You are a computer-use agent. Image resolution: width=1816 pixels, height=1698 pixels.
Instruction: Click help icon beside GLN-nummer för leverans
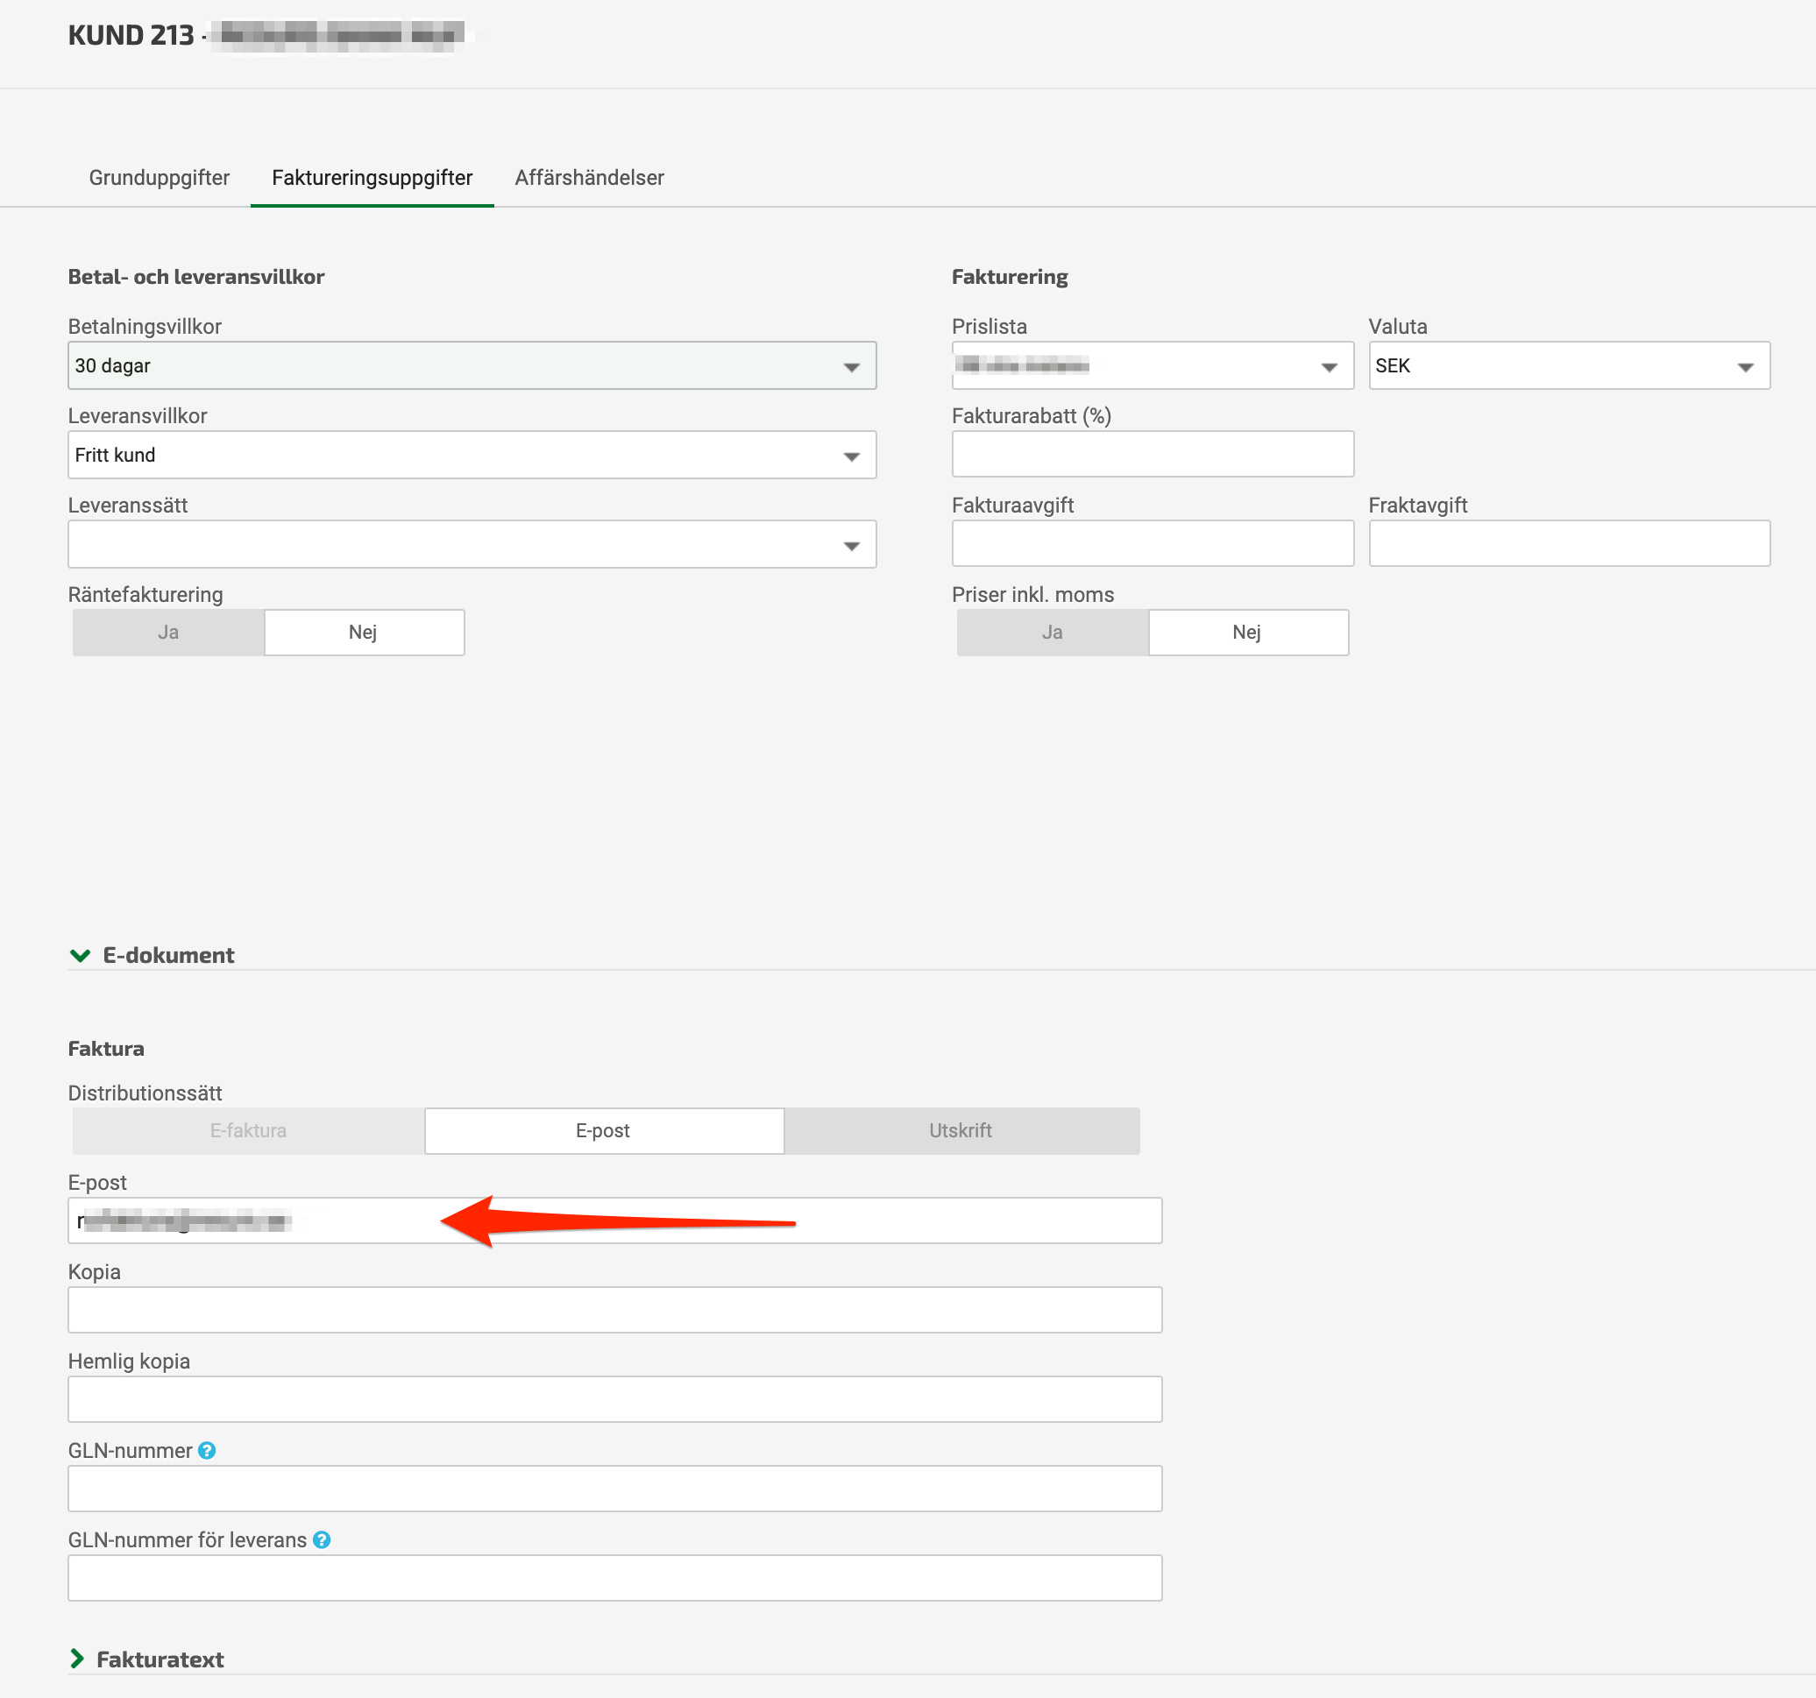click(x=322, y=1540)
